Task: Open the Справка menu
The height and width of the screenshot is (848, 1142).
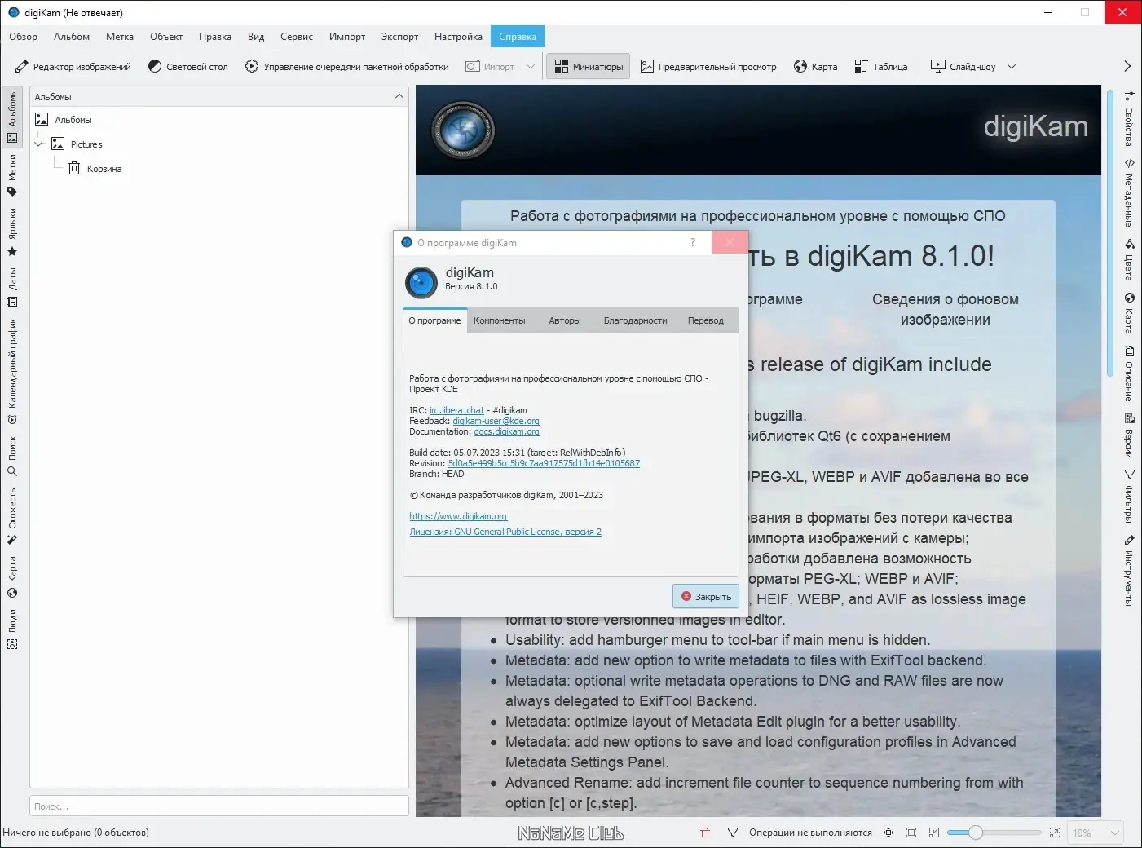Action: coord(518,37)
